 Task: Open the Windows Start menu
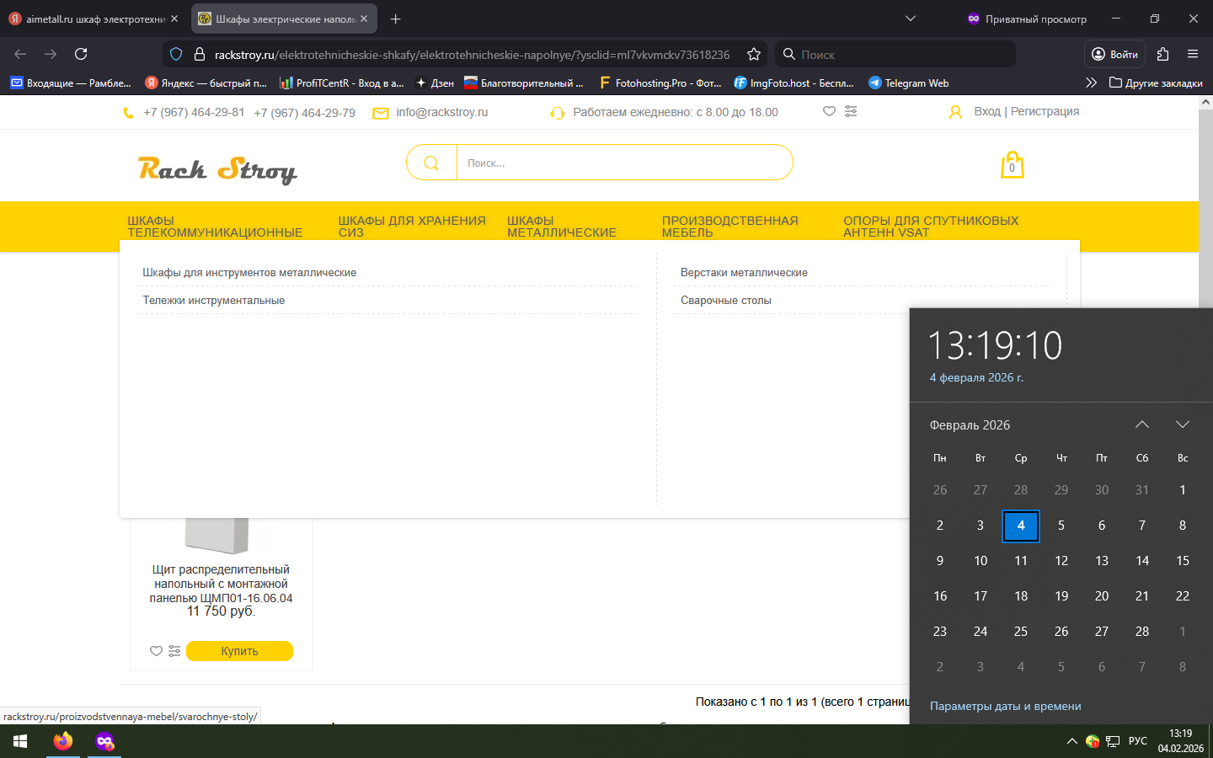(20, 741)
